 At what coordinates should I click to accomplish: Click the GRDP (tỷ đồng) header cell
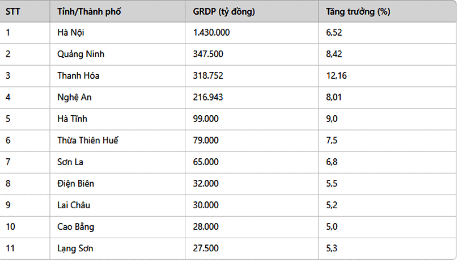point(252,11)
